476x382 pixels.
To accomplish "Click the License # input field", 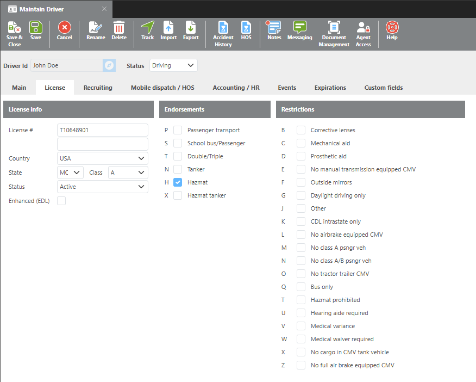I will 103,130.
